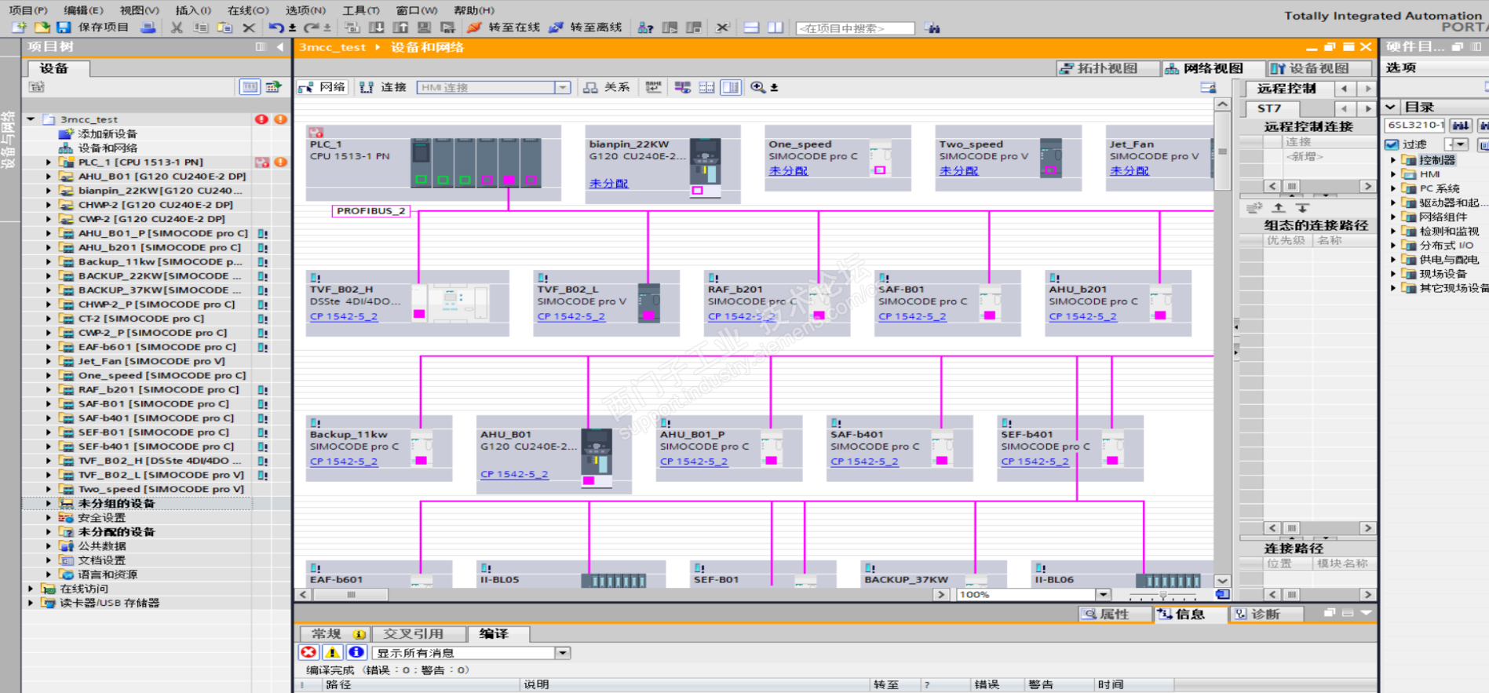Click the Accessible devices icon
The width and height of the screenshot is (1489, 693).
(645, 27)
